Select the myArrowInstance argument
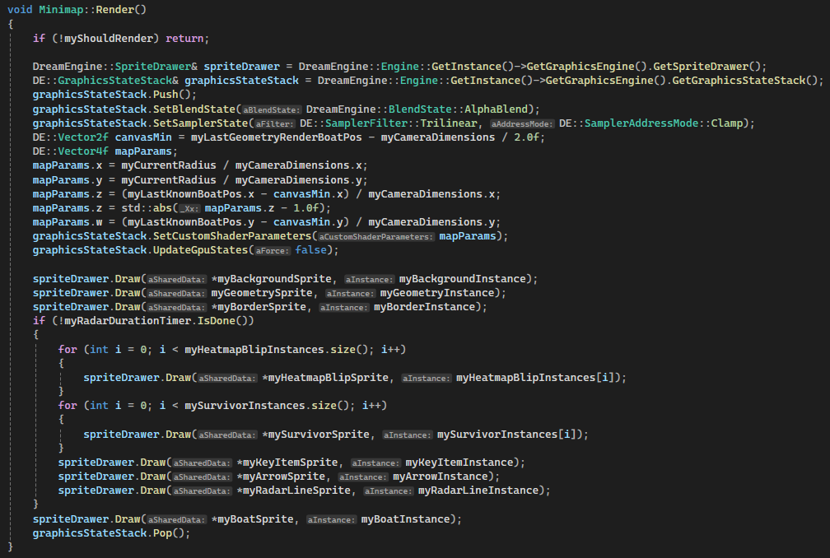The height and width of the screenshot is (558, 830). click(x=441, y=477)
